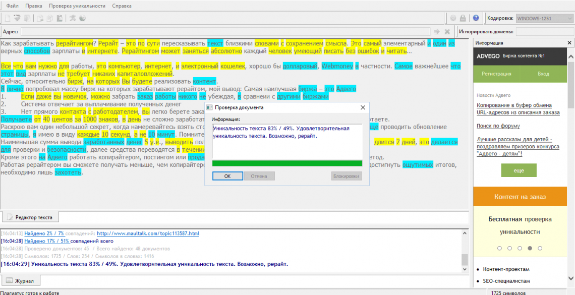Click into the Игнорировать домены input field
575x295 pixels.
point(544,32)
